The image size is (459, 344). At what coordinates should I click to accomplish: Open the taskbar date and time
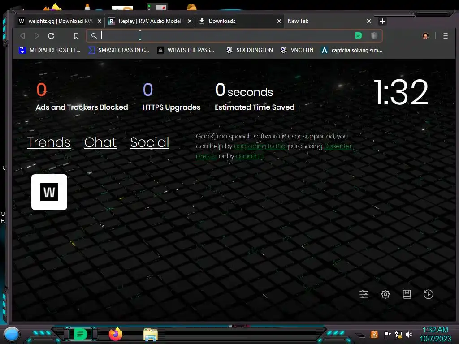(x=435, y=334)
